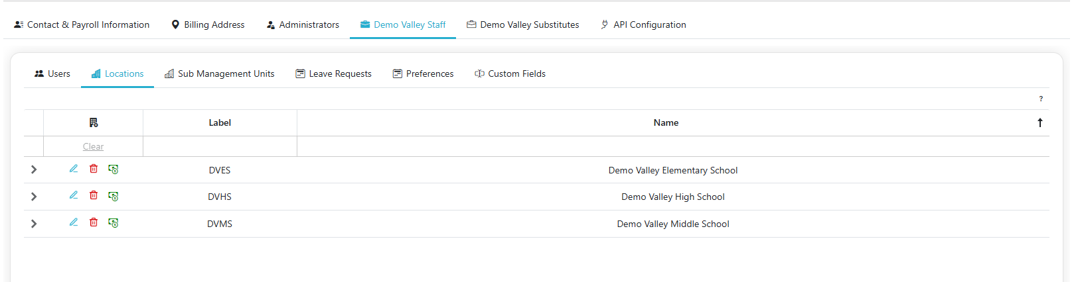This screenshot has height=282, width=1080.
Task: Click the add location building icon in header
Action: [x=94, y=122]
